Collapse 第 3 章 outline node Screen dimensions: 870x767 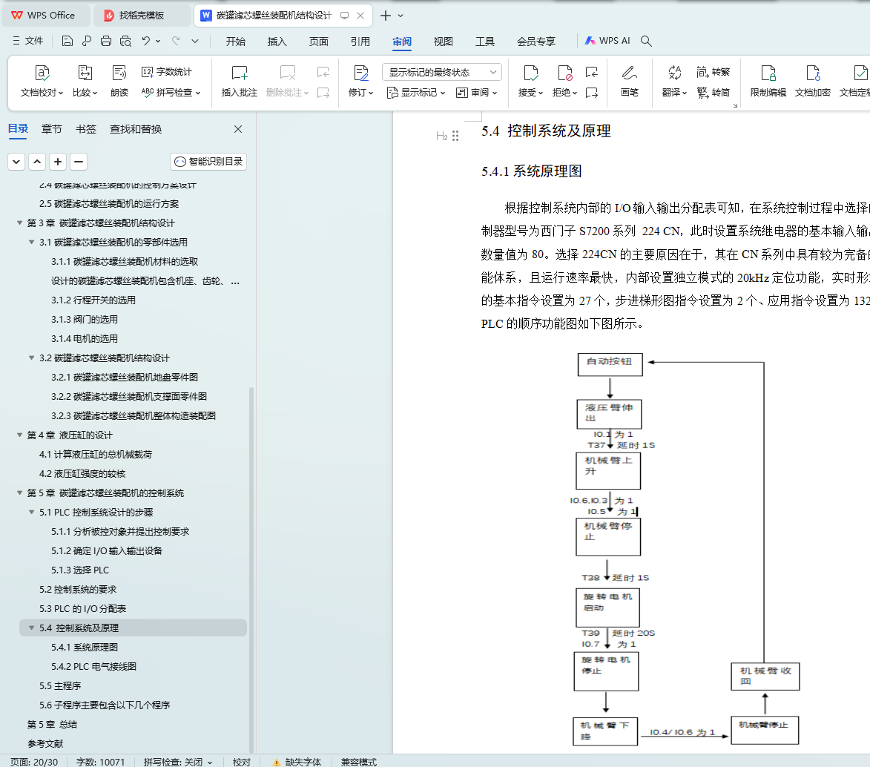click(x=19, y=223)
